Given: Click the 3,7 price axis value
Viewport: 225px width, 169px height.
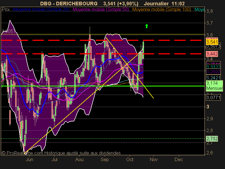Looking at the screenshot, I should (210, 23).
